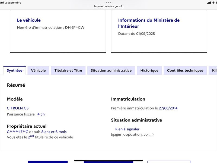Tap the black home indicator bar
The height and width of the screenshot is (163, 217).
[x=108, y=161]
